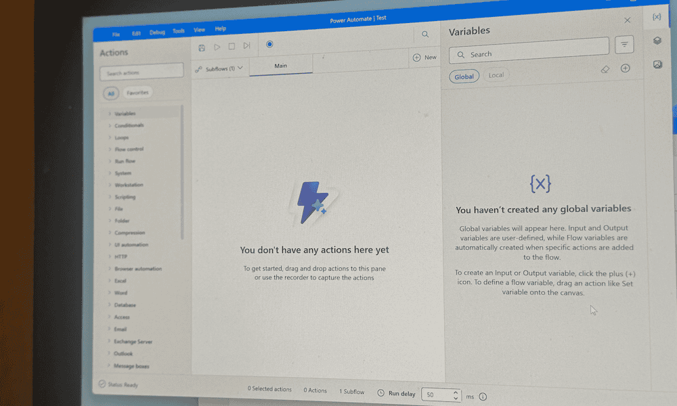This screenshot has height=406, width=677.
Task: Click the Actions pane scrollbar
Action: pyautogui.click(x=182, y=172)
